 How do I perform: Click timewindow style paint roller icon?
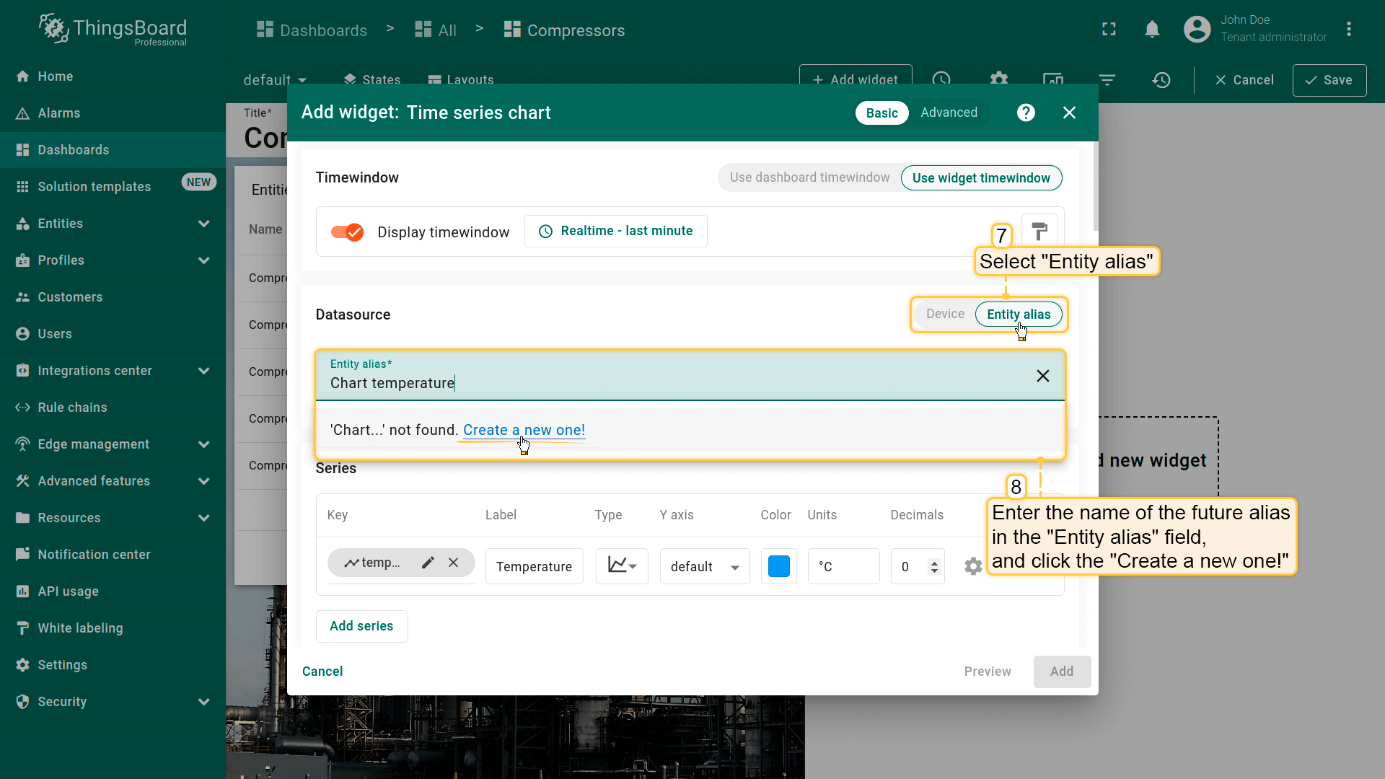point(1039,231)
